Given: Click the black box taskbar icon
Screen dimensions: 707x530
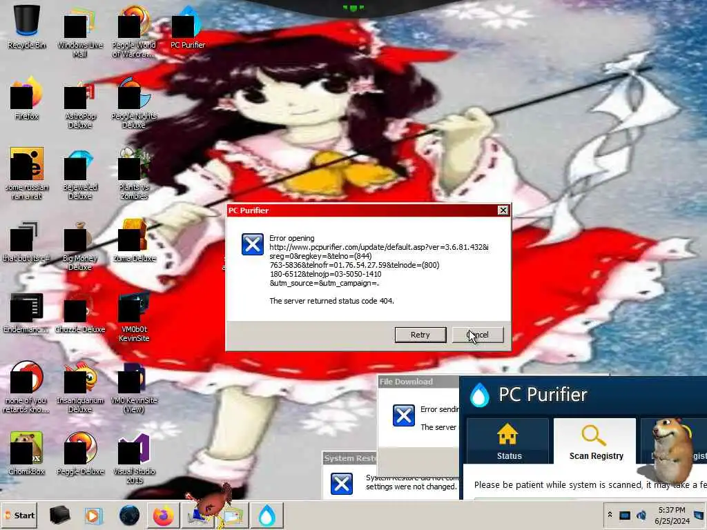Looking at the screenshot, I should point(59,516).
